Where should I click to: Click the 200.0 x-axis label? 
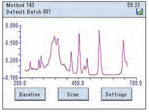[20, 83]
